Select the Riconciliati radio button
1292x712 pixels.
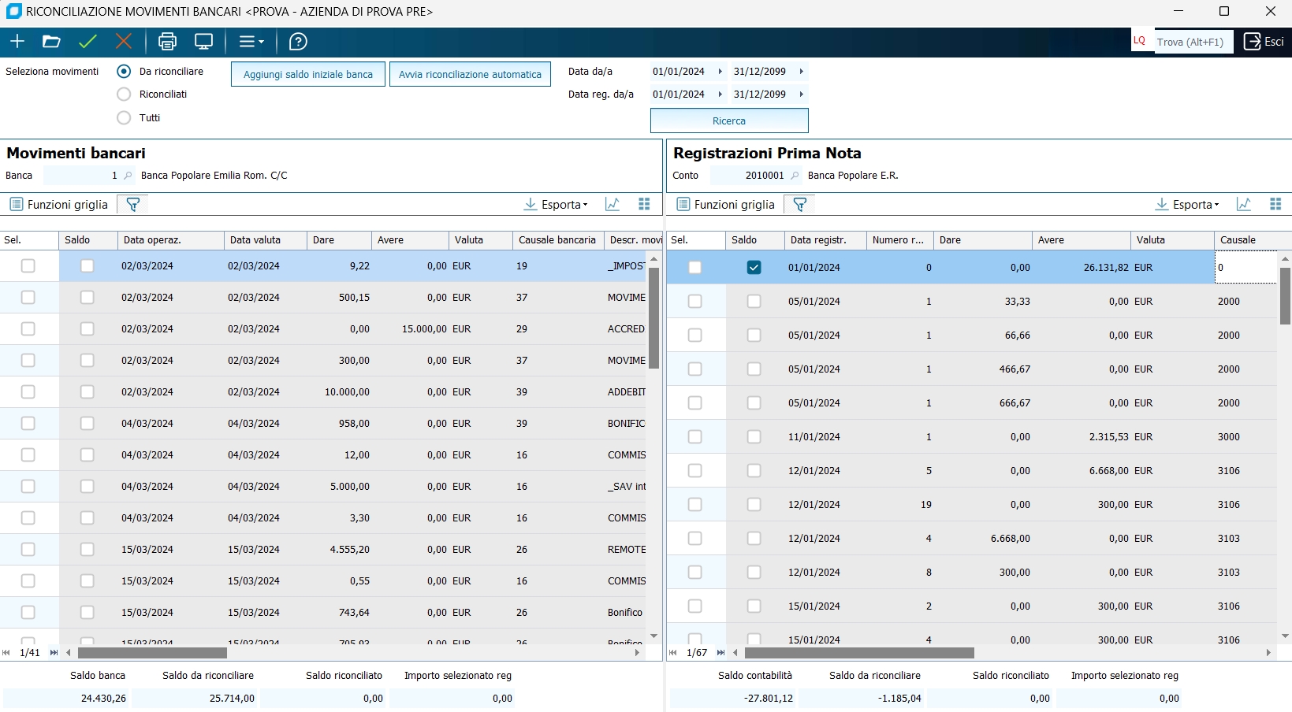pyautogui.click(x=124, y=95)
